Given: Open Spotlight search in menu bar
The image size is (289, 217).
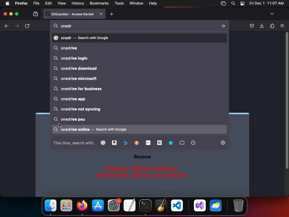Looking at the screenshot, I should 233,3.
